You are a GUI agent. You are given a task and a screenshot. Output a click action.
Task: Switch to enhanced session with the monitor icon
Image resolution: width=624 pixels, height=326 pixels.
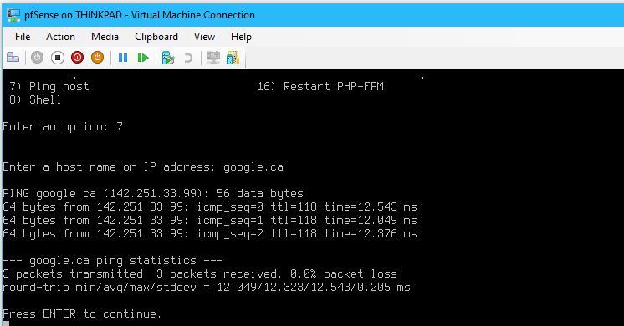tap(213, 58)
